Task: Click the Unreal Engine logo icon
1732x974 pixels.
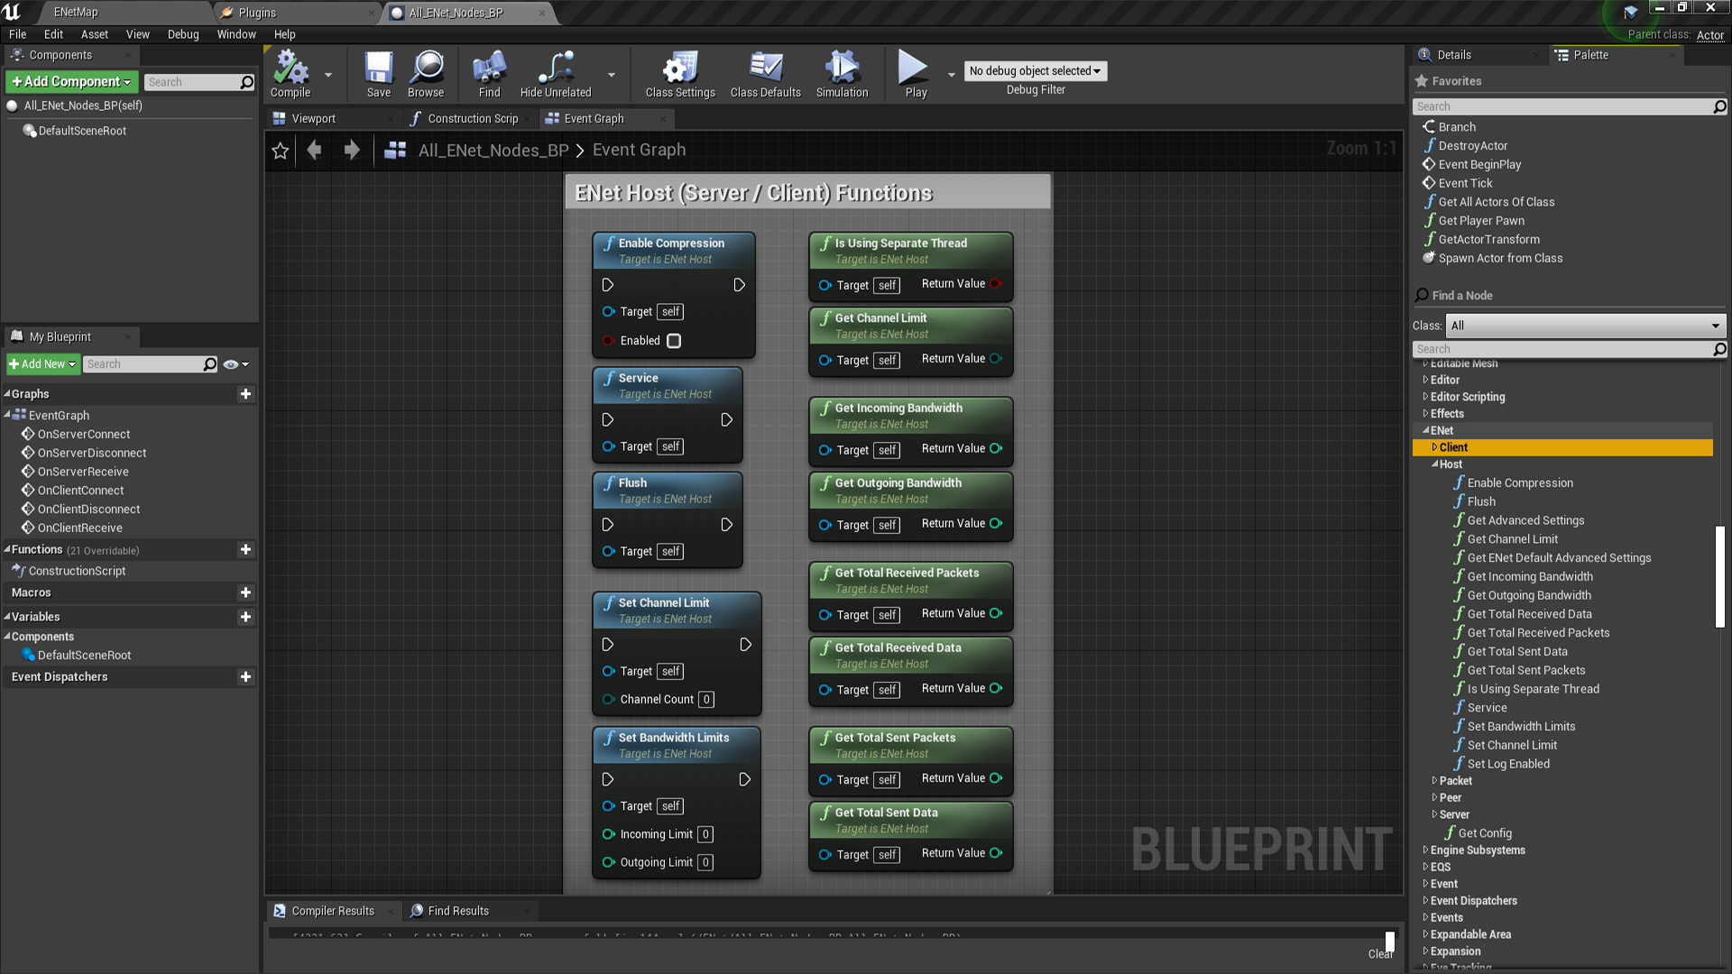Action: click(x=13, y=13)
